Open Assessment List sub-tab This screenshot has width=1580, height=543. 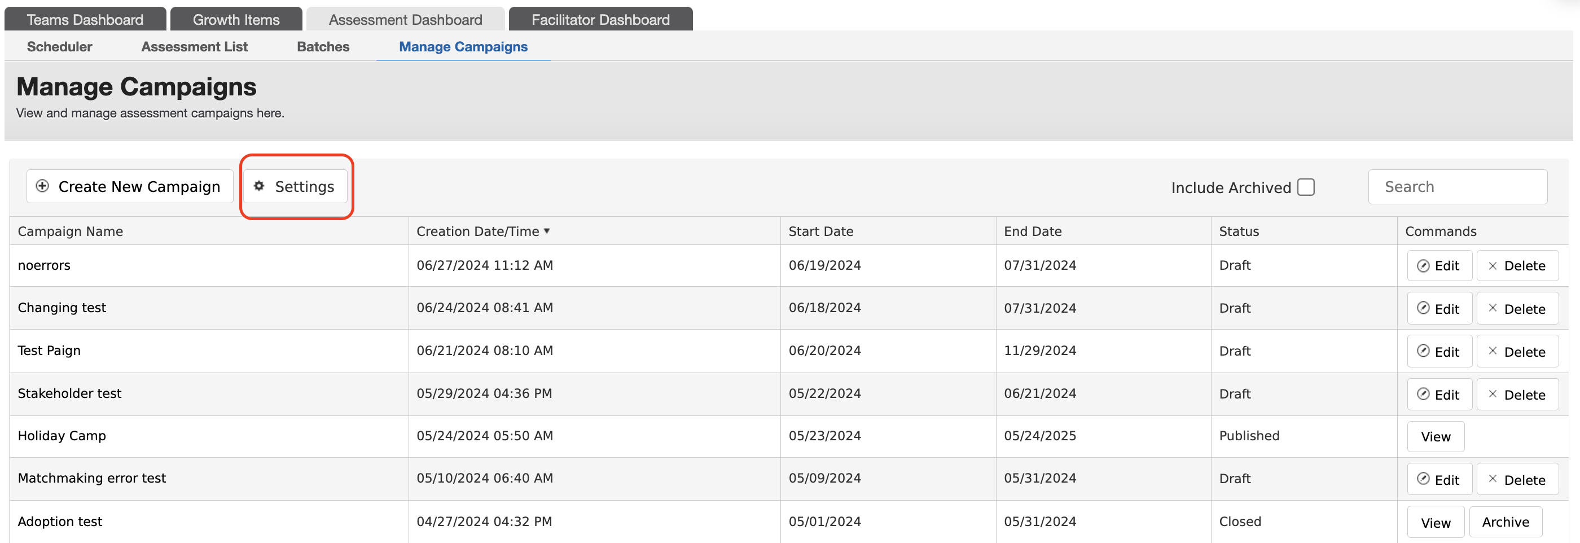[195, 47]
